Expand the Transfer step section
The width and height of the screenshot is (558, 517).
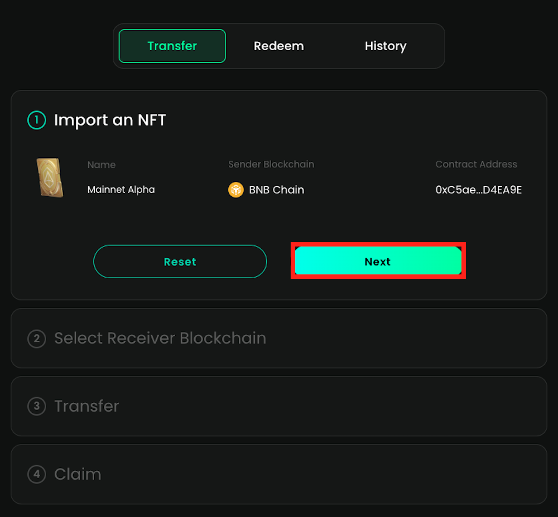pyautogui.click(x=86, y=406)
